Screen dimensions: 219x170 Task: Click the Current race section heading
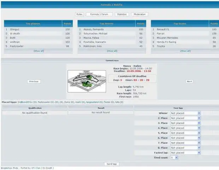(112, 61)
